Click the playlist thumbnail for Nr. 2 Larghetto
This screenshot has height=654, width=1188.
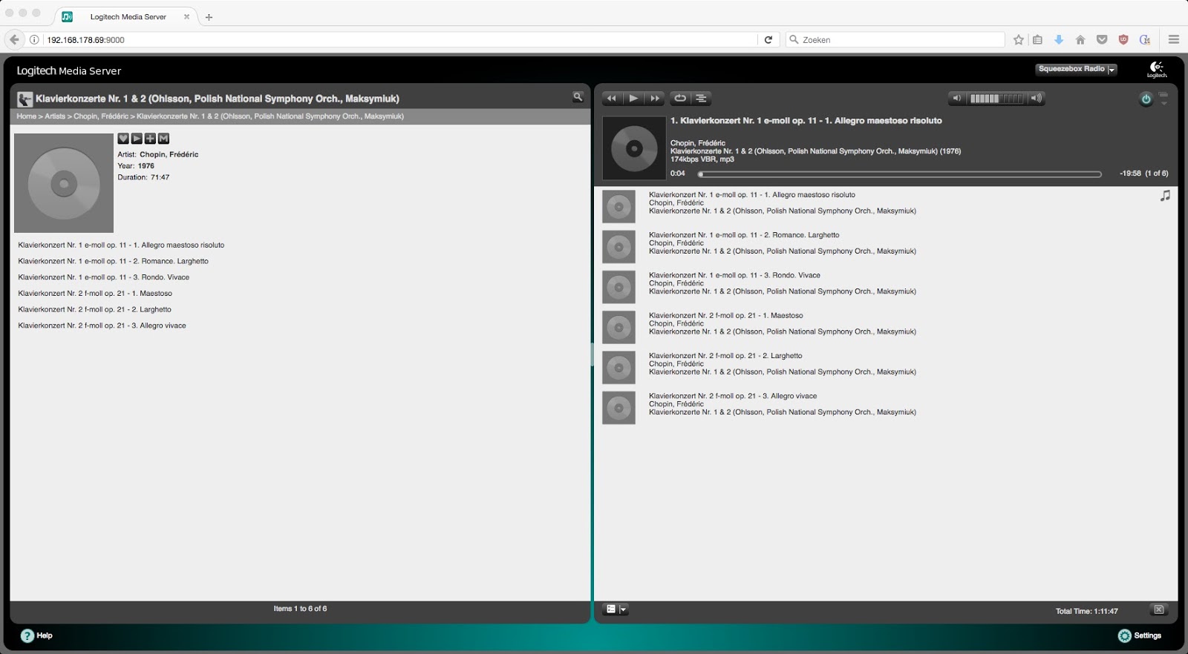[x=619, y=368]
